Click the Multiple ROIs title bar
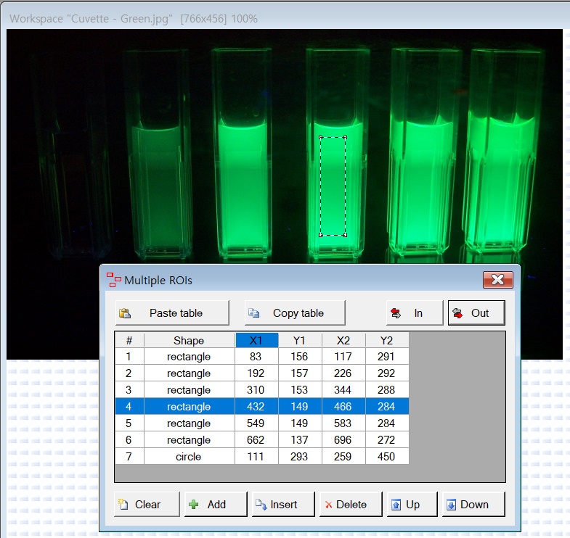 pyautogui.click(x=290, y=280)
